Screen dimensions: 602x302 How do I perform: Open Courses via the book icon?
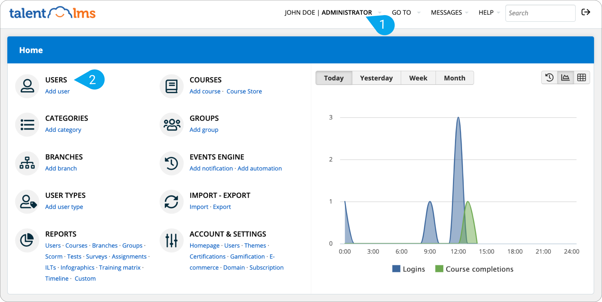coord(172,86)
